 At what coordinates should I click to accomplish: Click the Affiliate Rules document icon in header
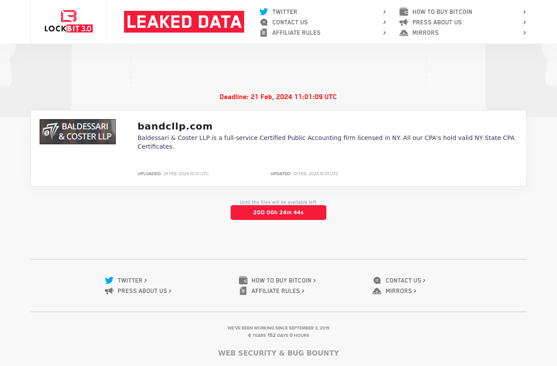(x=264, y=33)
